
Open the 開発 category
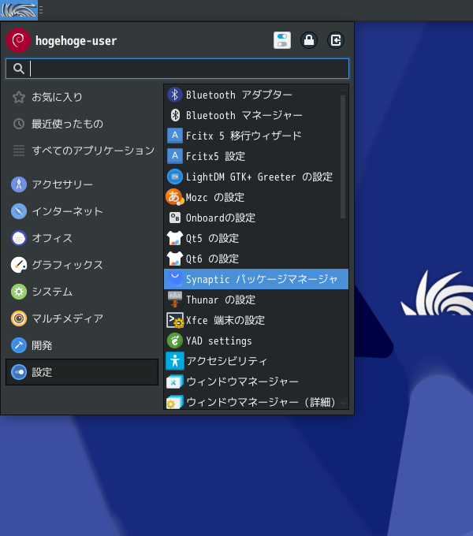pos(82,345)
